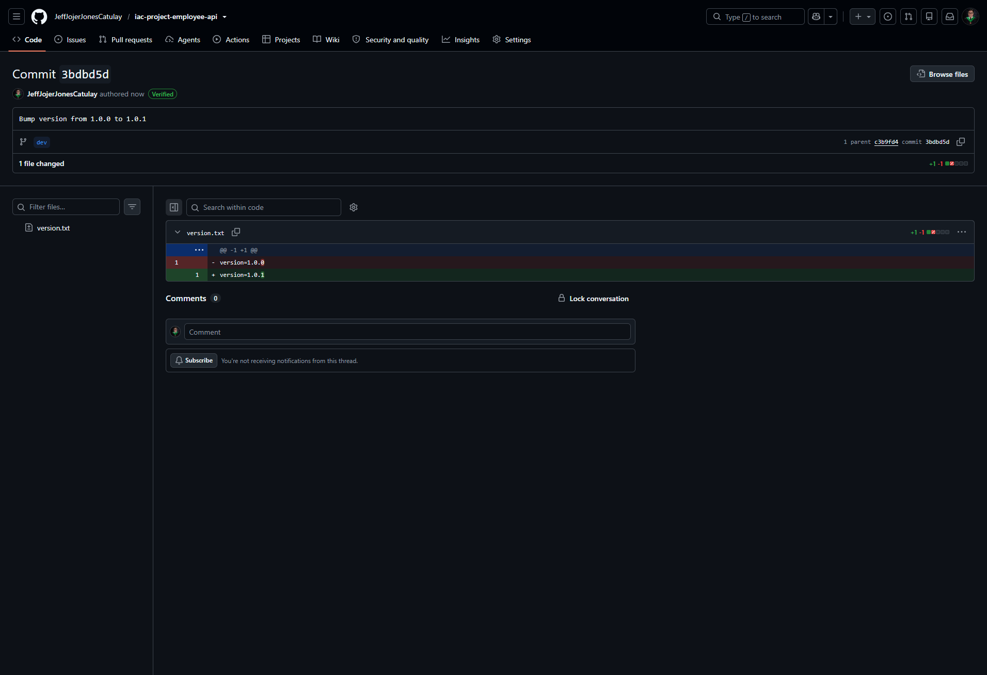Screen dimensions: 987x675
Task: Collapse the version.txt diff chevron
Action: click(x=178, y=233)
